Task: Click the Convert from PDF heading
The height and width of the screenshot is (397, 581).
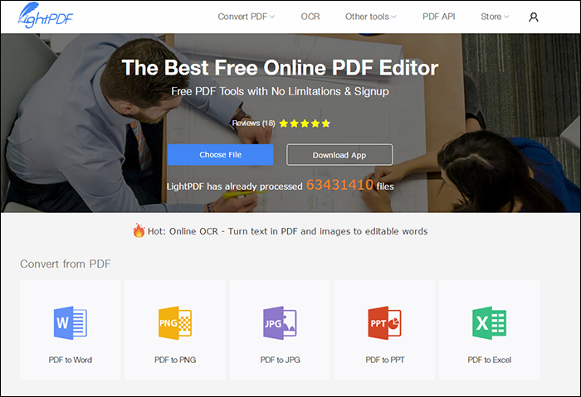Action: [x=66, y=264]
